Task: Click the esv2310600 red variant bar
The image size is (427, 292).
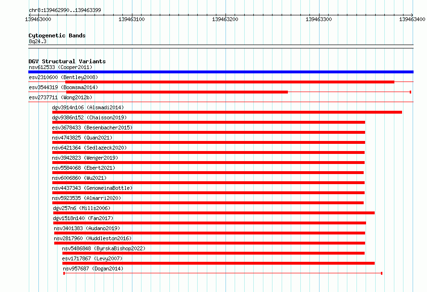Action: tap(229, 82)
